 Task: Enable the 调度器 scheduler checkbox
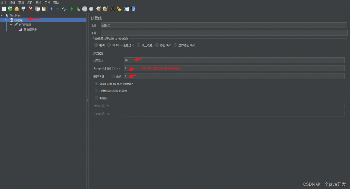(x=97, y=98)
